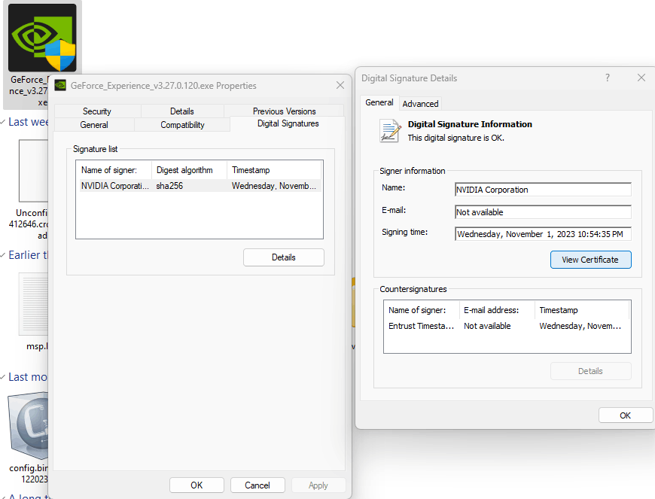Select the msp file thumbnail
655x499 pixels.
(x=34, y=304)
